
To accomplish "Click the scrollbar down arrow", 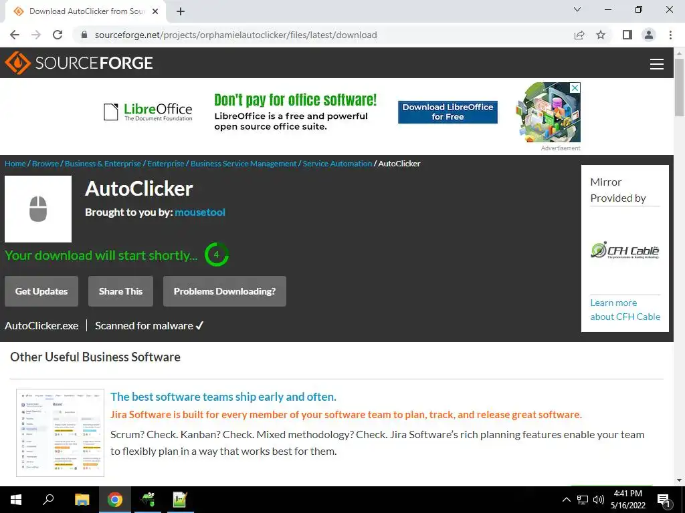I will [x=679, y=480].
